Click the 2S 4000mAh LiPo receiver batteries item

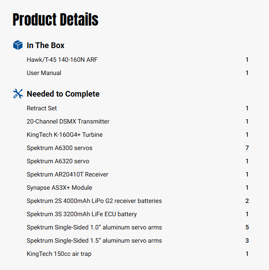click(94, 201)
